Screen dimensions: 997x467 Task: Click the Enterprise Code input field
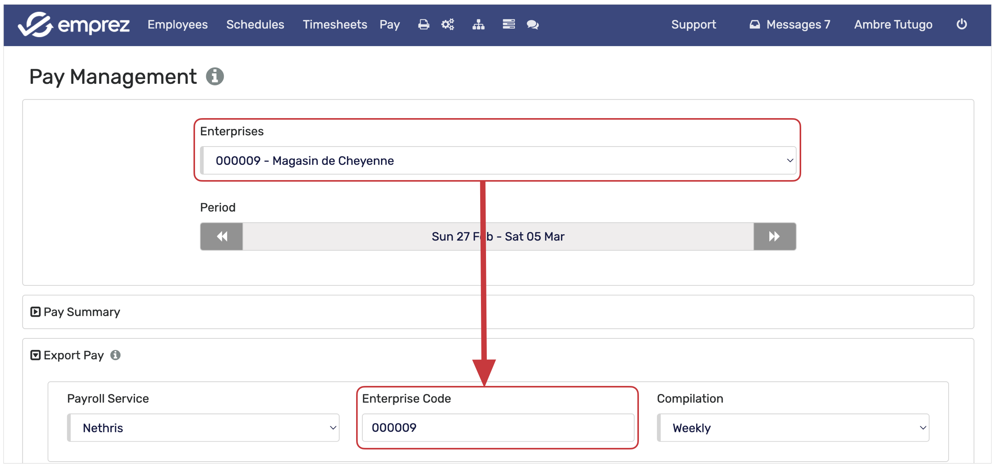(x=498, y=428)
